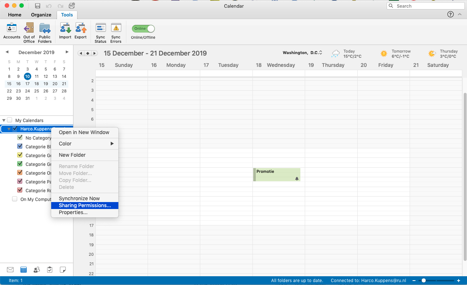Adjust the zoom slider in status bar

click(x=424, y=281)
